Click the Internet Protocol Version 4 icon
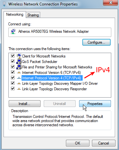This screenshot has height=150, width=119. point(19,78)
